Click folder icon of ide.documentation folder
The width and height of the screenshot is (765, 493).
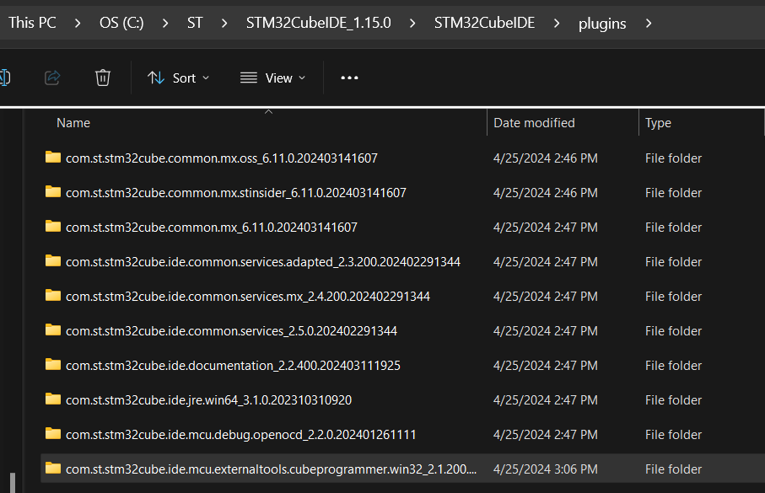click(x=52, y=365)
